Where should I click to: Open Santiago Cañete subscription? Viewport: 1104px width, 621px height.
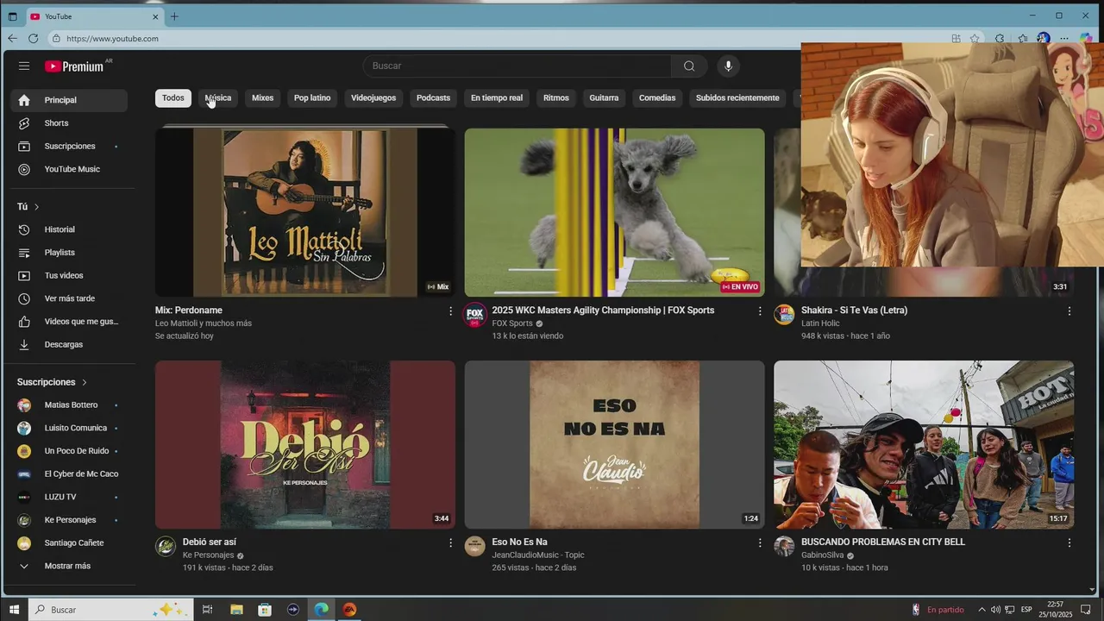coord(69,543)
